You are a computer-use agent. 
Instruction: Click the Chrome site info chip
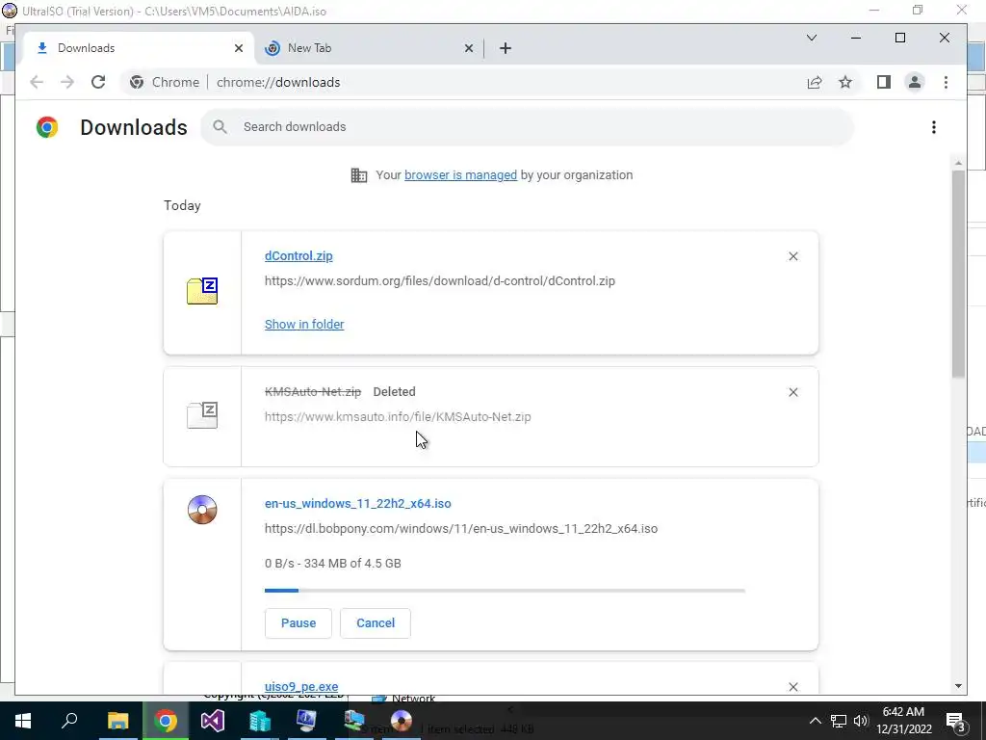click(x=164, y=83)
